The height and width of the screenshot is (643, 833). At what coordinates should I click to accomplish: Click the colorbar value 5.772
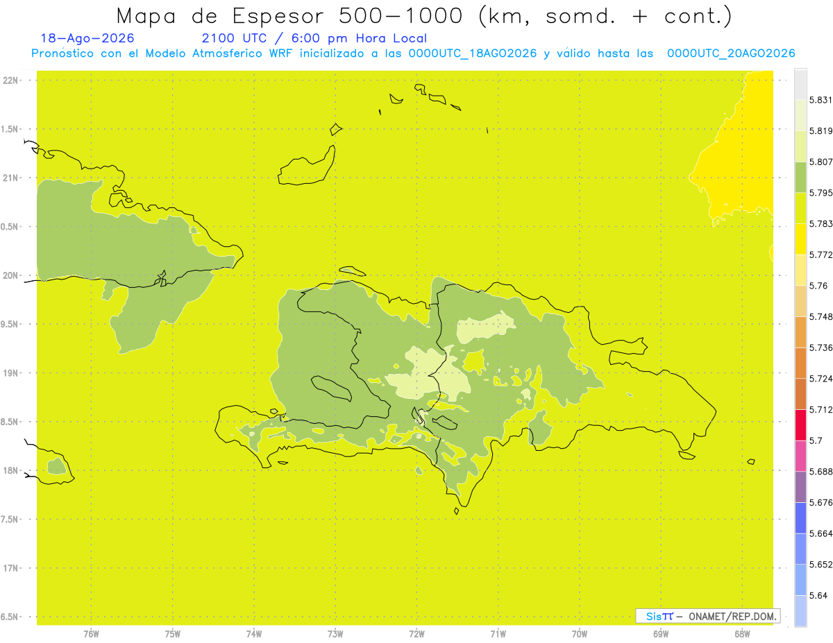coord(821,255)
